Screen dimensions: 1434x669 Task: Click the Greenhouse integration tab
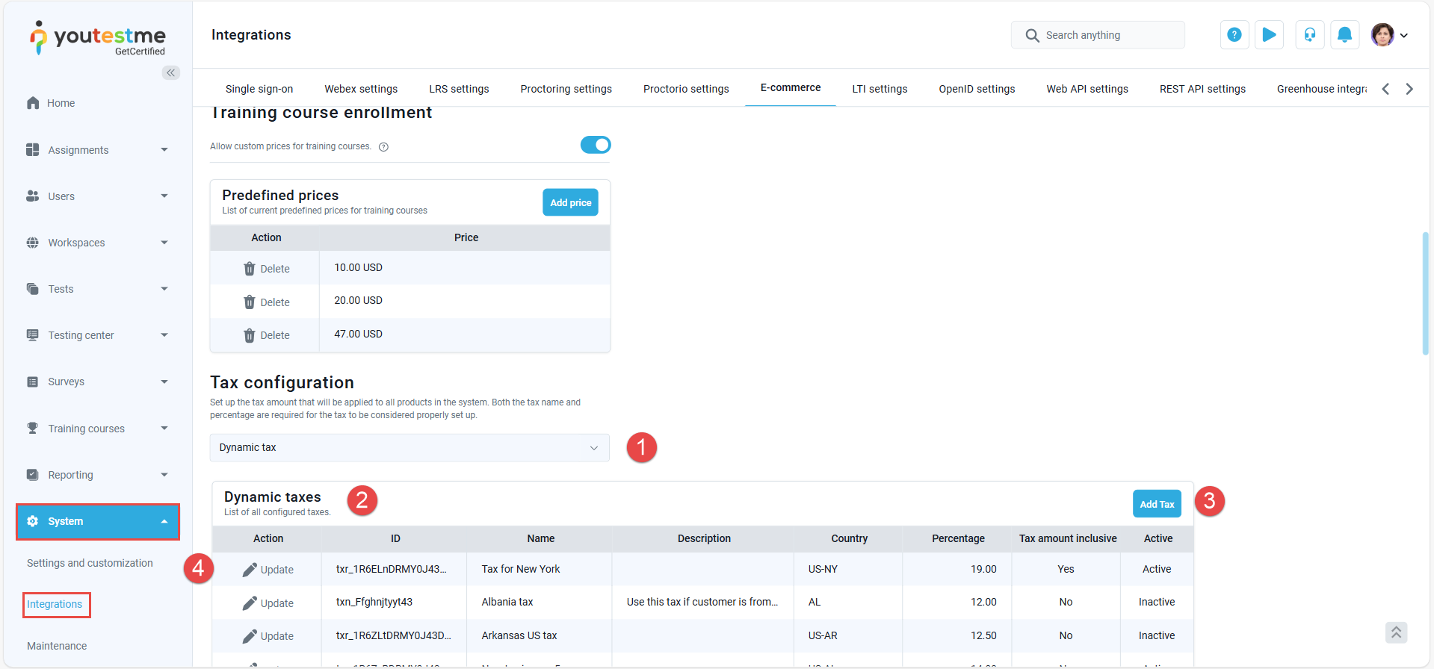coord(1321,89)
